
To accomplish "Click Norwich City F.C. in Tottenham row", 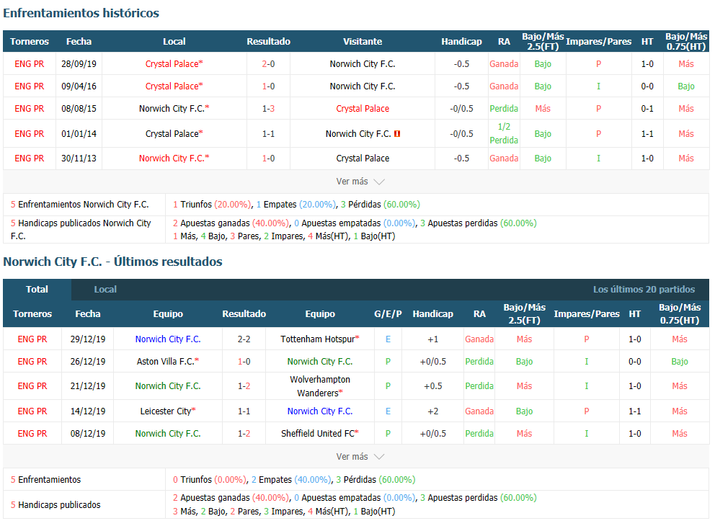I will 168,339.
